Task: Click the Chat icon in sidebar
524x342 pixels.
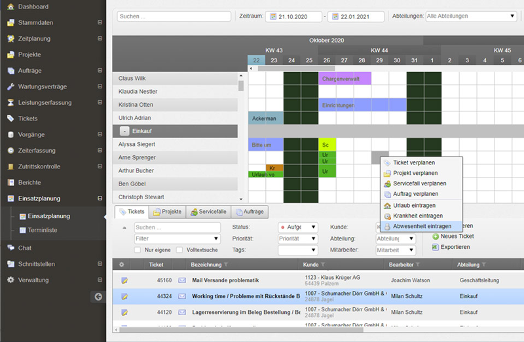Action: pos(10,248)
